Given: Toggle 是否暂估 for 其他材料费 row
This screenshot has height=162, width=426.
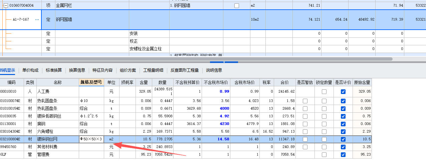Looking at the screenshot, I should tap(305, 147).
